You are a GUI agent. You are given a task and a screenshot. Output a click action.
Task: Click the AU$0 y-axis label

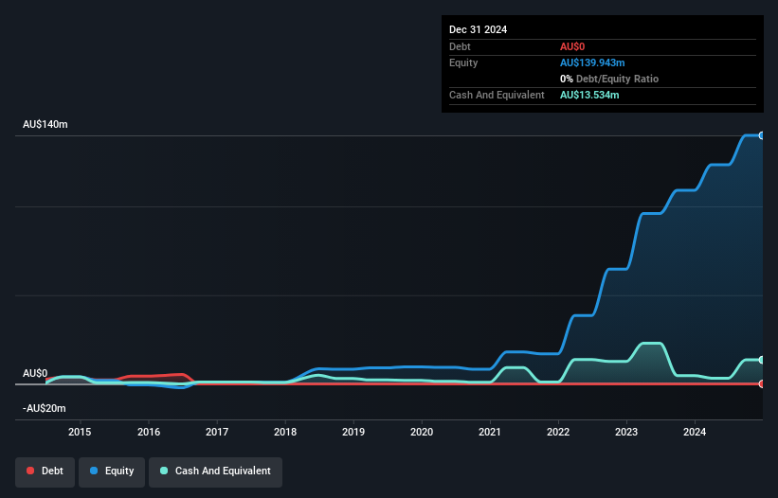[35, 373]
